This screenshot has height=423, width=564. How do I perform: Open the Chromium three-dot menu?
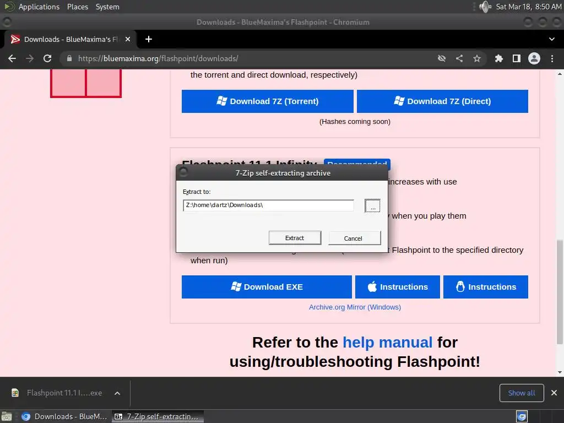552,58
